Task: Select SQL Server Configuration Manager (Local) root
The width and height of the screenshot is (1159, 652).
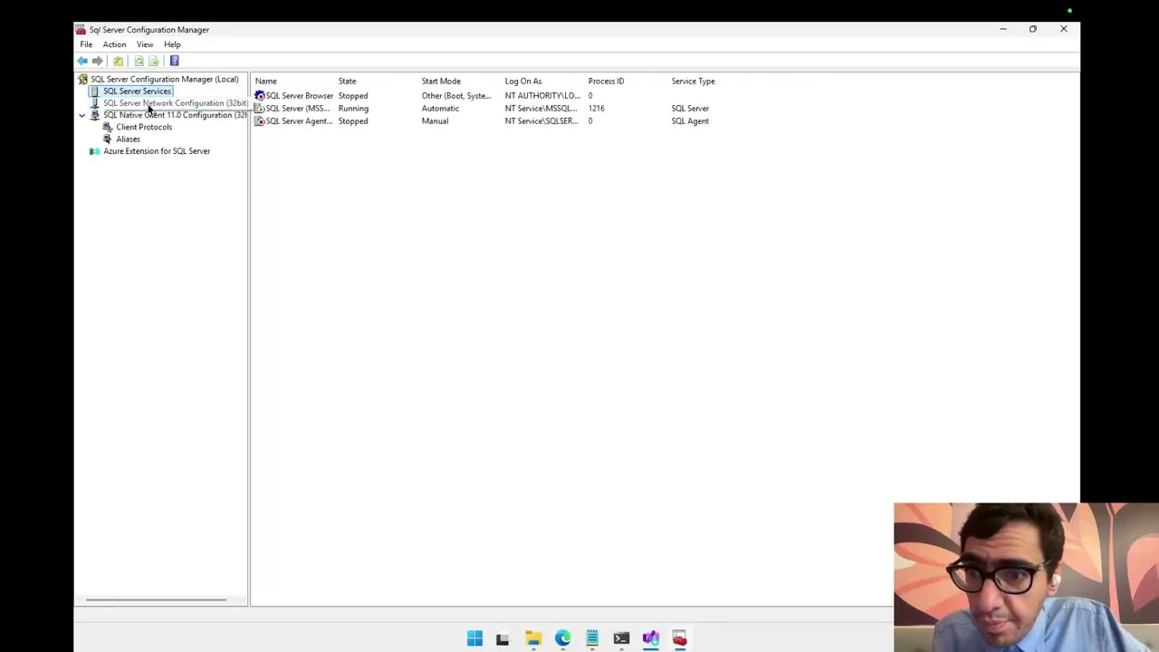Action: [x=164, y=79]
